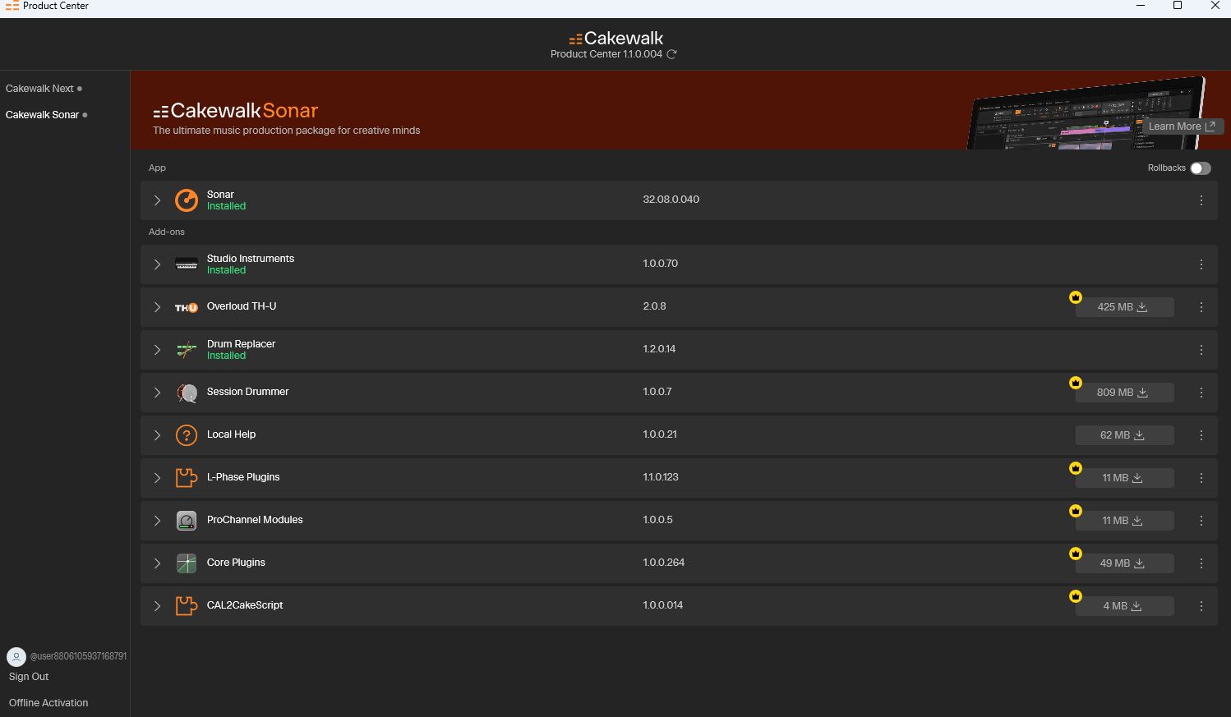Click the Session Drummer icon
The image size is (1231, 717).
[187, 393]
